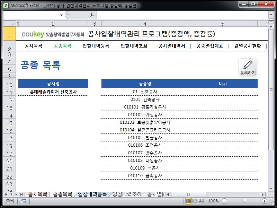Select the 010103 토공및흙막이공사 row
The image size is (277, 208).
click(x=179, y=122)
